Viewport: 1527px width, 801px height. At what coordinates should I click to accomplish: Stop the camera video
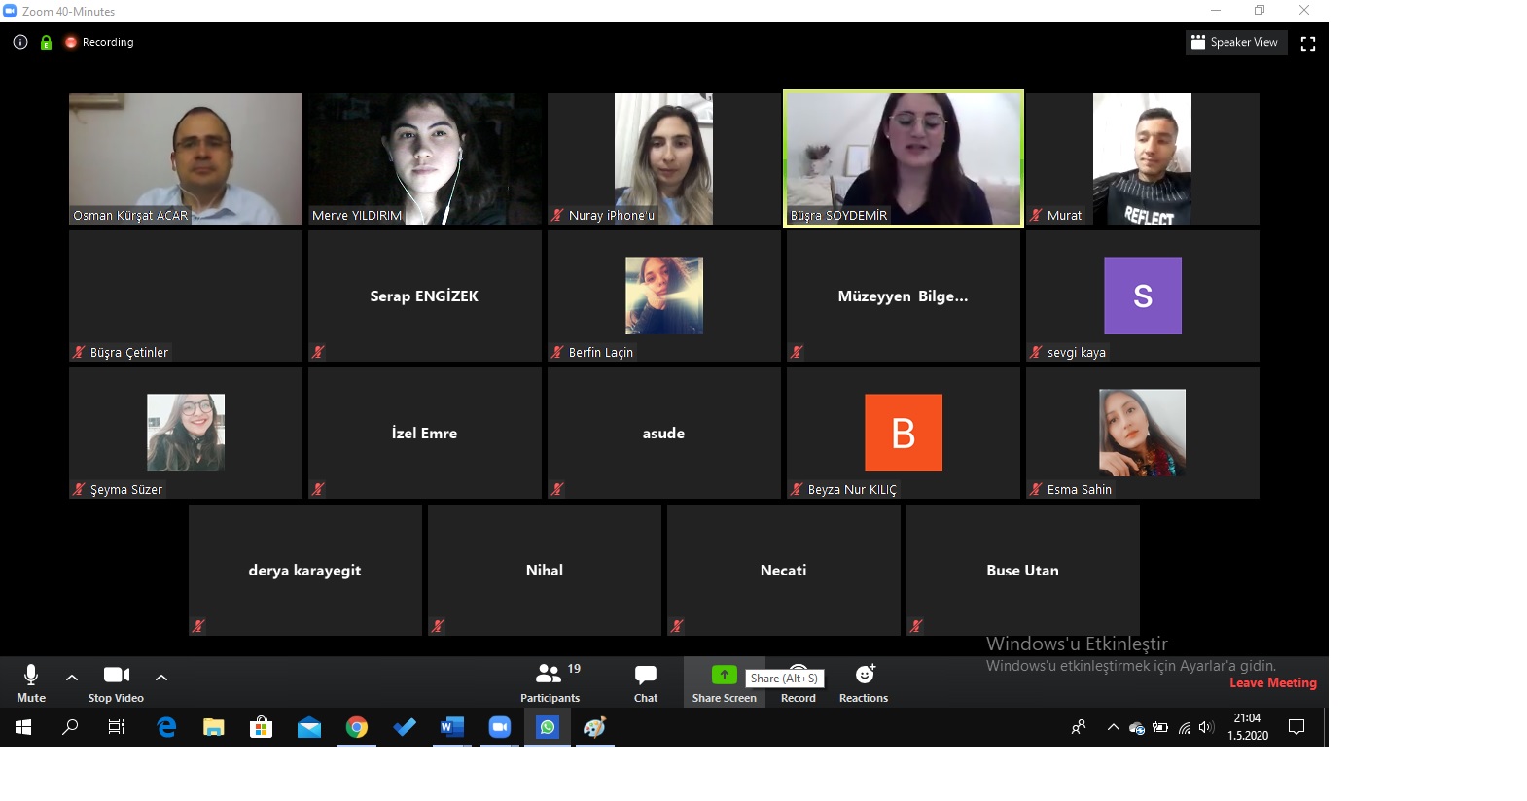tap(116, 681)
